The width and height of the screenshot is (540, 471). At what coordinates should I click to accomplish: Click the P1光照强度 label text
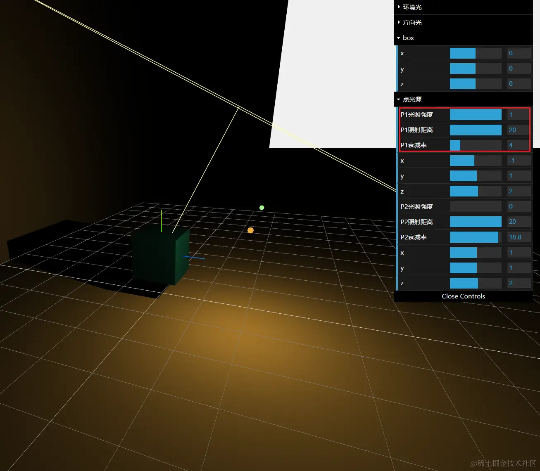416,114
